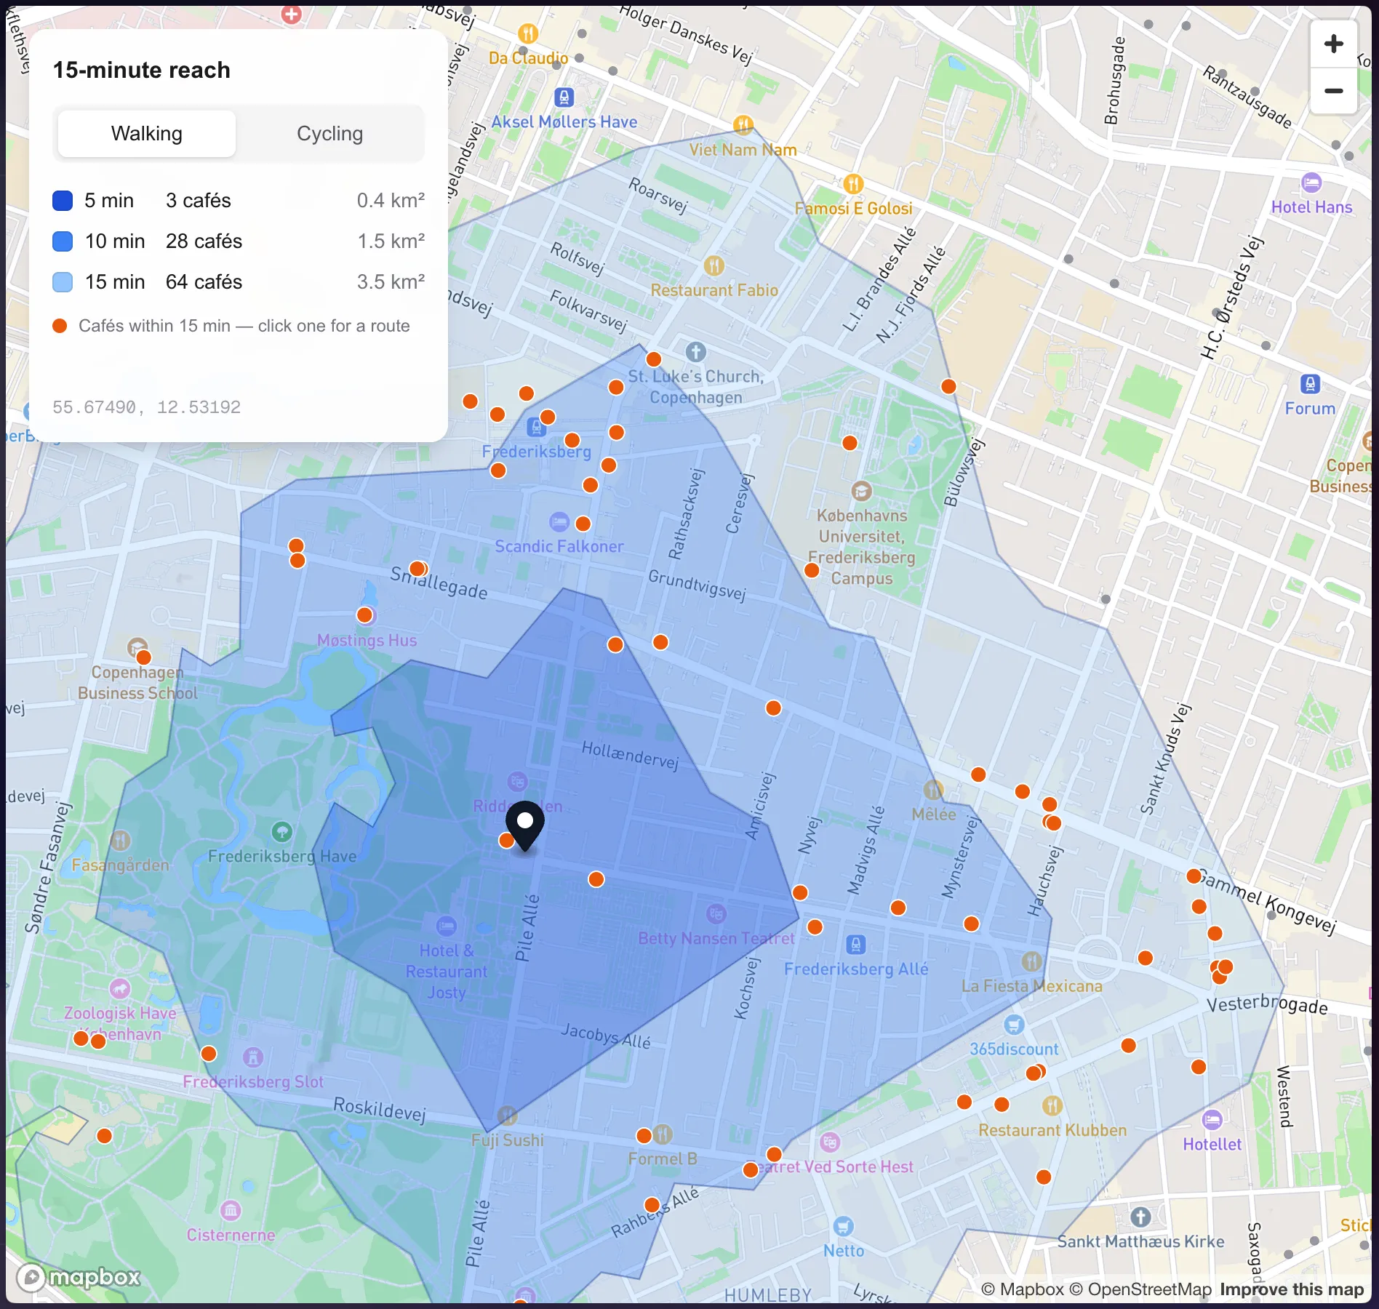The height and width of the screenshot is (1309, 1379).
Task: Click the Da Claudio restaurant icon
Action: click(528, 33)
